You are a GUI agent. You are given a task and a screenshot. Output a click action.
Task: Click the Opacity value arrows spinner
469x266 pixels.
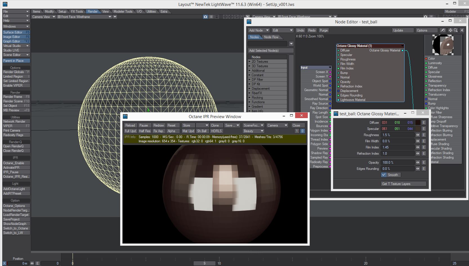(418, 163)
